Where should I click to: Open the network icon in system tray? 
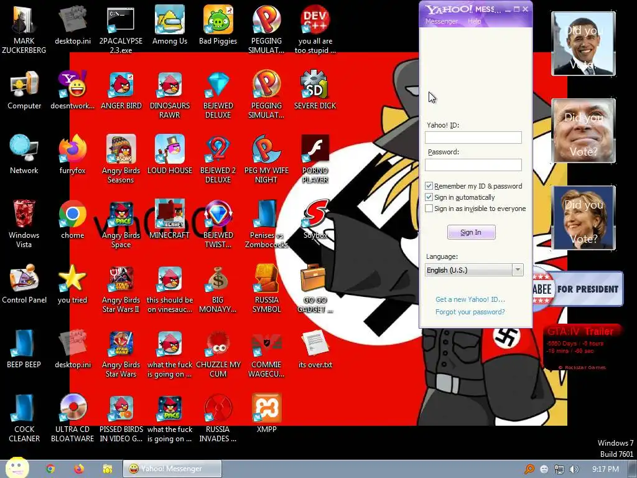tap(559, 469)
